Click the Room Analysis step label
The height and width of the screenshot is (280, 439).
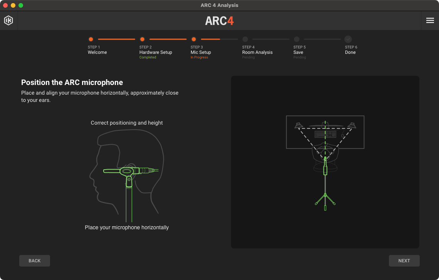click(257, 52)
